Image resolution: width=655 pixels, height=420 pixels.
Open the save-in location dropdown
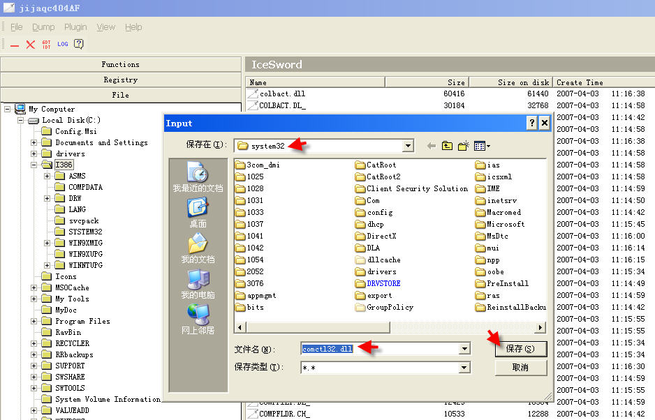408,146
